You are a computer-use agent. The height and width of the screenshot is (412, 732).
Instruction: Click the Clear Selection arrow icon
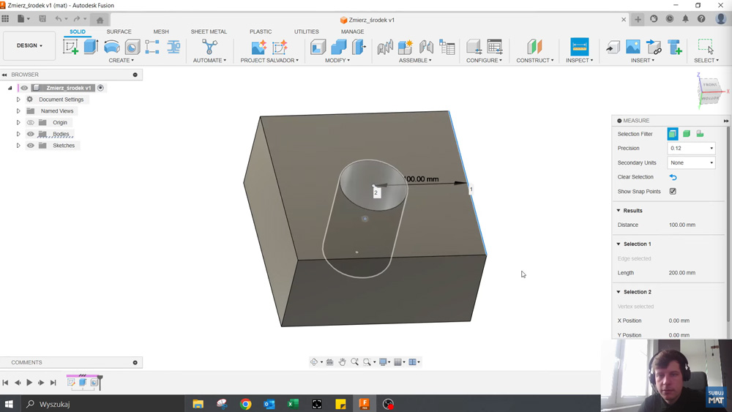point(673,177)
